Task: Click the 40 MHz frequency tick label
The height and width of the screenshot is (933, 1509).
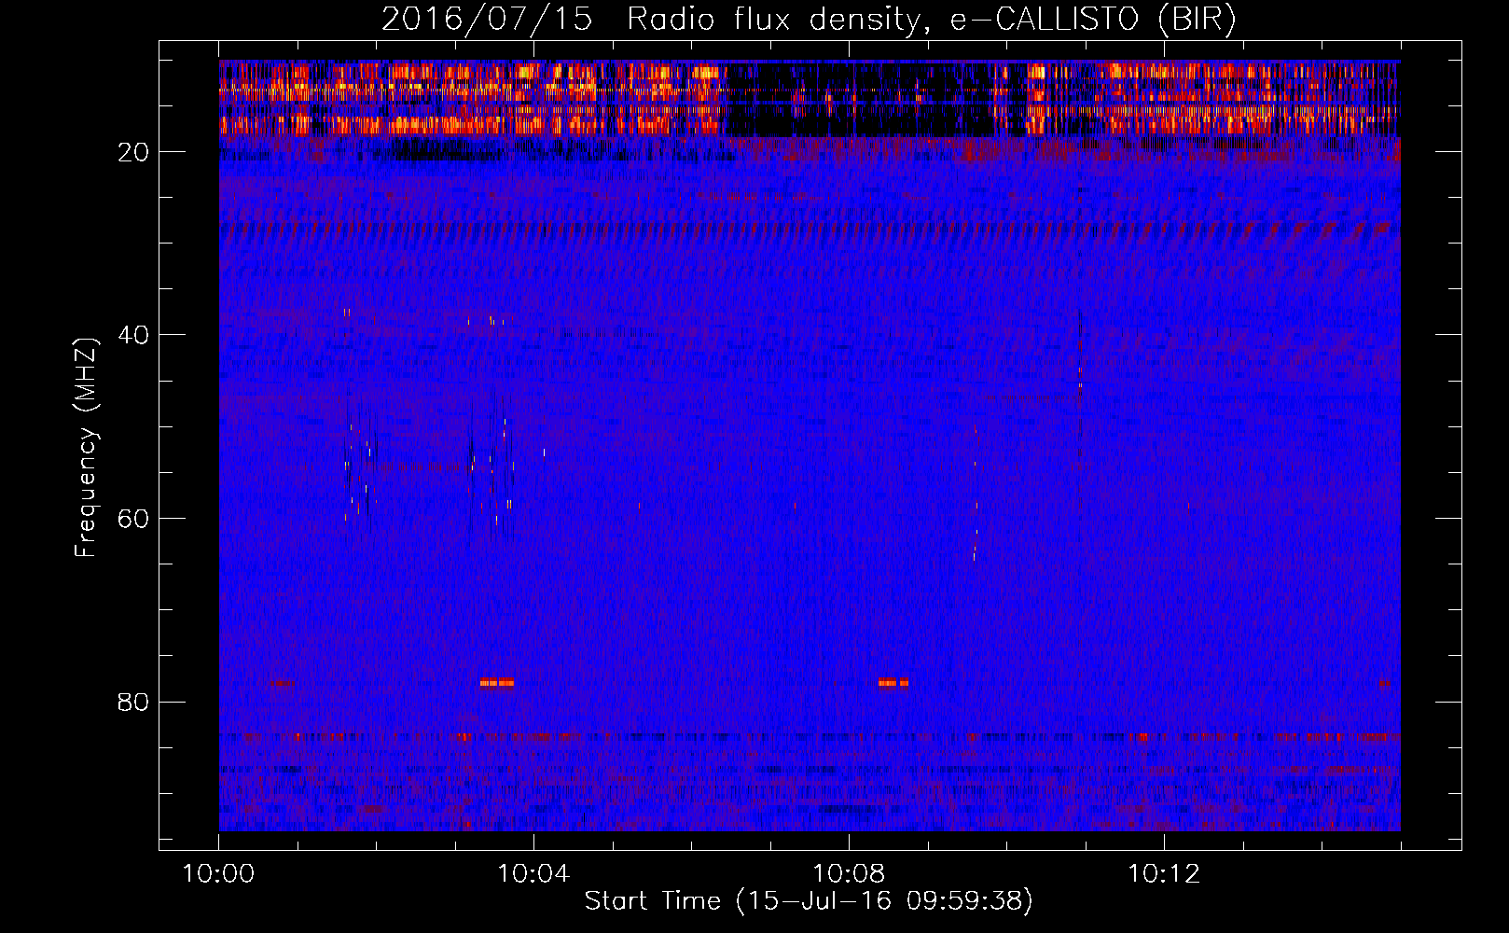Action: tap(134, 335)
